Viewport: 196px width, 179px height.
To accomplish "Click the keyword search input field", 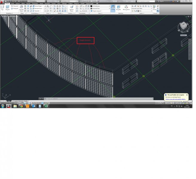I will pyautogui.click(x=146, y=1).
